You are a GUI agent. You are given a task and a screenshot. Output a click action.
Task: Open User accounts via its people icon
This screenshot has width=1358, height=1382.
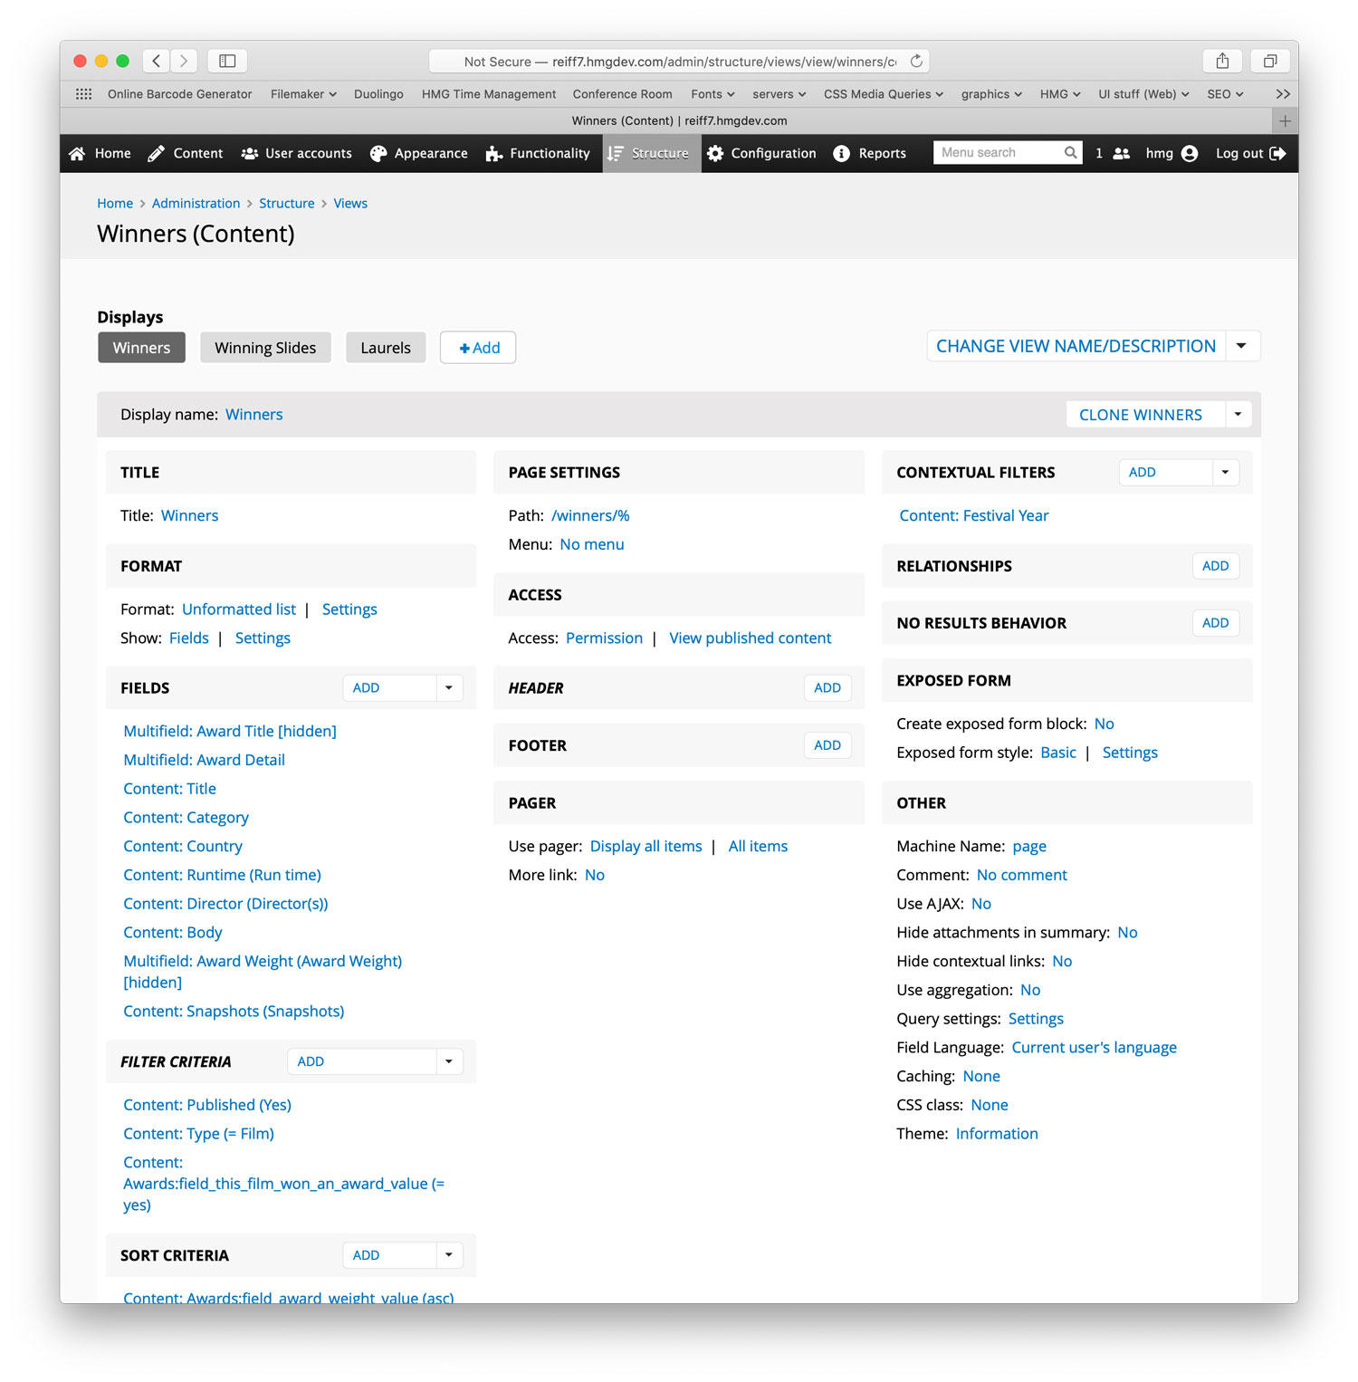click(250, 153)
